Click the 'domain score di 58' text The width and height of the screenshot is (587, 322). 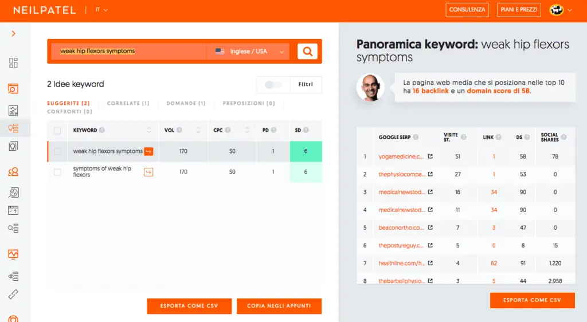[x=498, y=91]
